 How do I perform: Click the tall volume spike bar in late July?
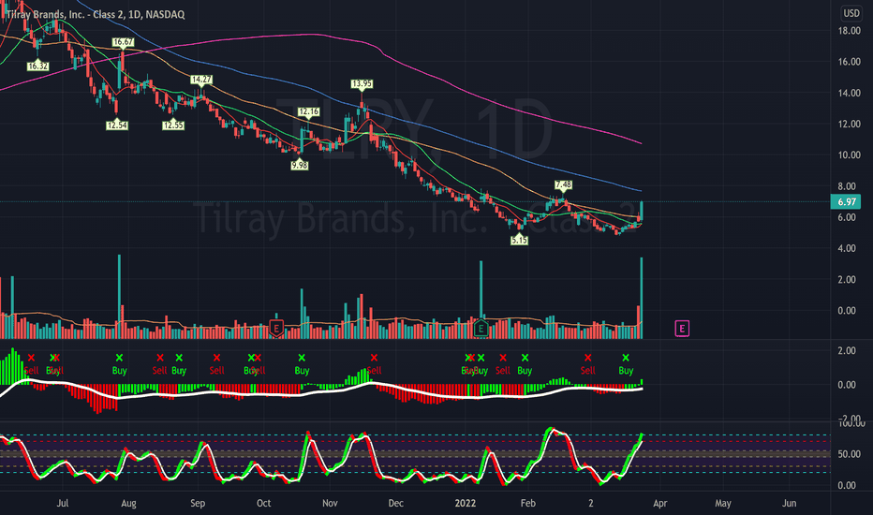(119, 297)
